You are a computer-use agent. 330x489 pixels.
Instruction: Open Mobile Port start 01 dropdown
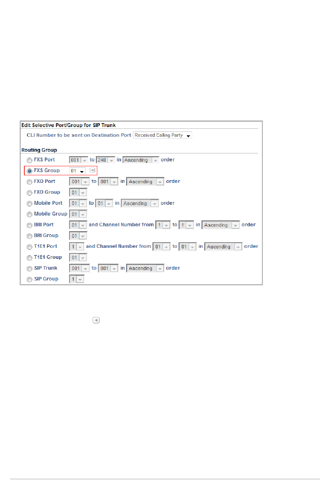coord(78,203)
